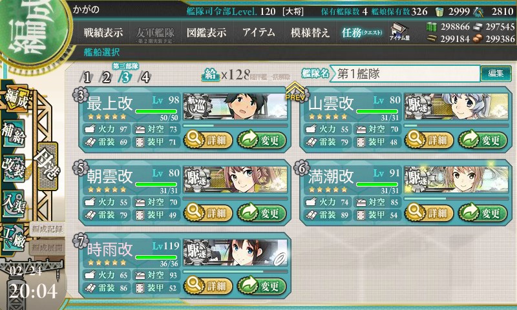This screenshot has width=517, height=310.
Task: Click the 補給 supply sidebar icon
Action: click(x=13, y=134)
